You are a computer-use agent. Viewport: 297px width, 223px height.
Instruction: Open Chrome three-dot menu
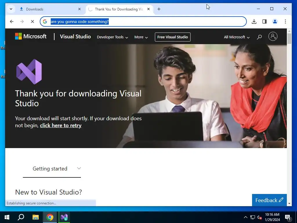coord(285,21)
